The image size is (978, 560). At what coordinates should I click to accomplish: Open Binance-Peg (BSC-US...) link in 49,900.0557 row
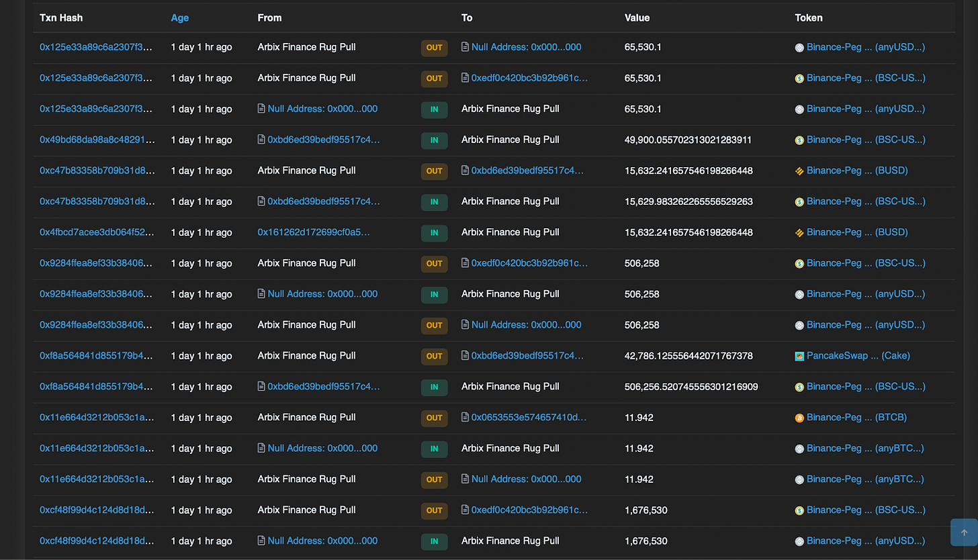tap(866, 140)
